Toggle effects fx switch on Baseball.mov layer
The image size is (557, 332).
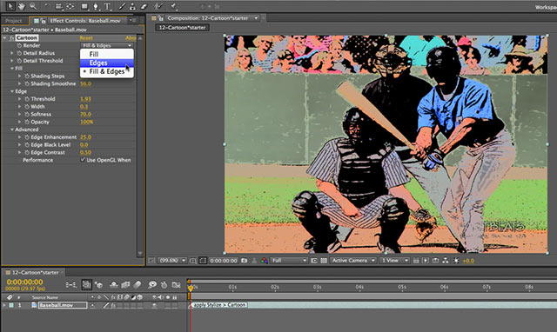click(x=113, y=305)
